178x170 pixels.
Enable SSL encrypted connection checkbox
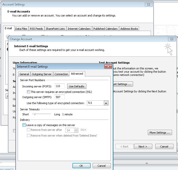[x=29, y=92]
